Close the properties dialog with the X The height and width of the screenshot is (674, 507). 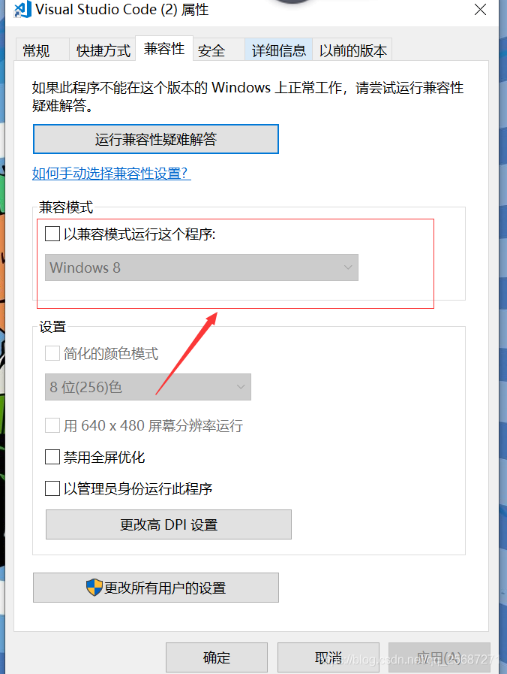tap(480, 9)
